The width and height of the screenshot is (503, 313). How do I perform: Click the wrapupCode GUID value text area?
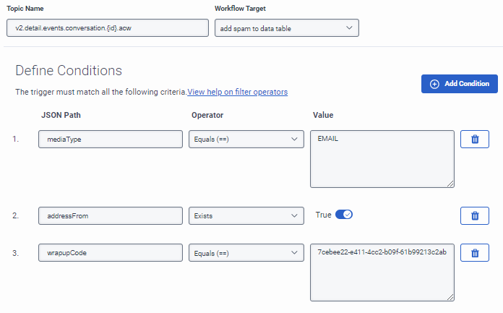382,271
